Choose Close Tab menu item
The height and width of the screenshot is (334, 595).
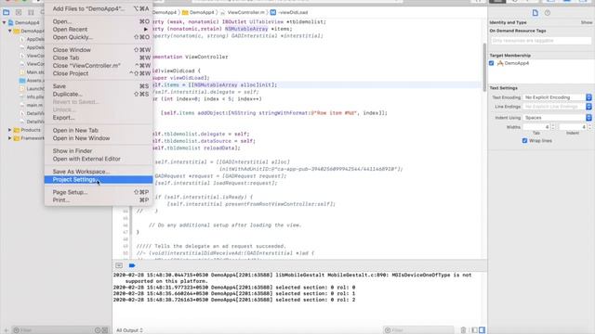99,58
